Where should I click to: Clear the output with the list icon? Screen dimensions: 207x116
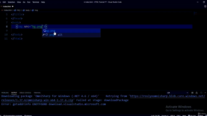(192, 93)
